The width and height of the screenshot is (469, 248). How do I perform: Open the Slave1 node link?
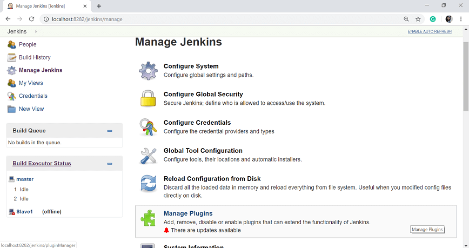(24, 212)
